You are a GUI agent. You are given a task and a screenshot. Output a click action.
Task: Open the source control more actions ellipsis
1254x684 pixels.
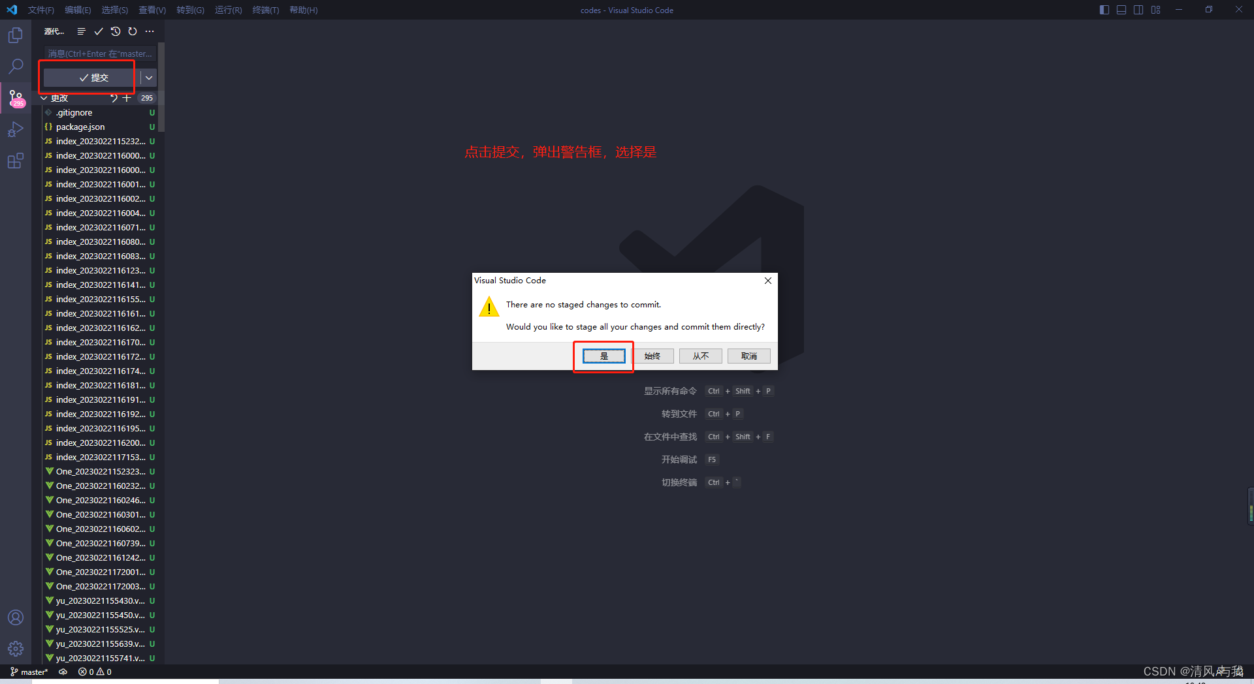coord(150,31)
